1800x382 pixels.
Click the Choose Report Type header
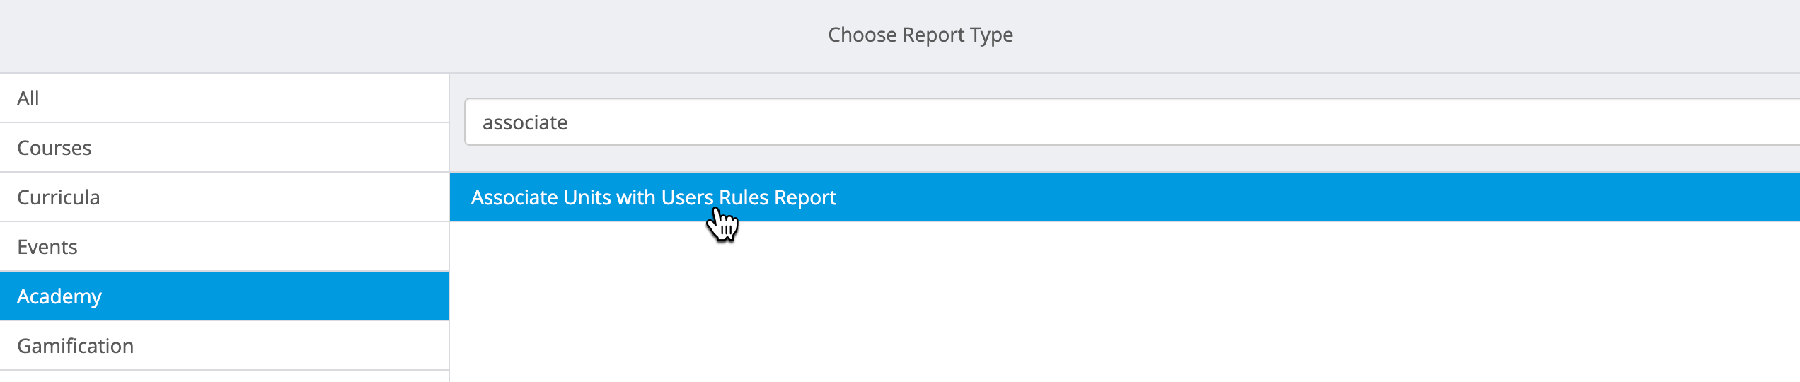[921, 35]
